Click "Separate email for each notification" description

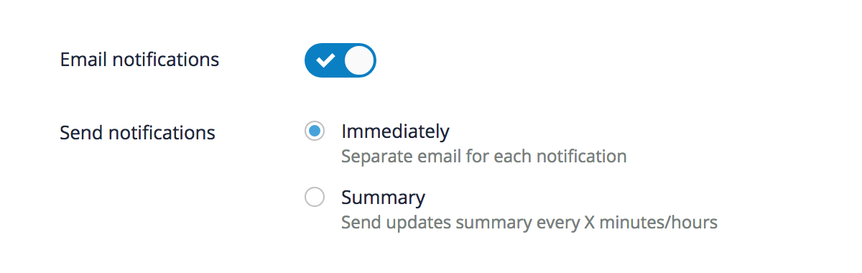click(x=484, y=156)
